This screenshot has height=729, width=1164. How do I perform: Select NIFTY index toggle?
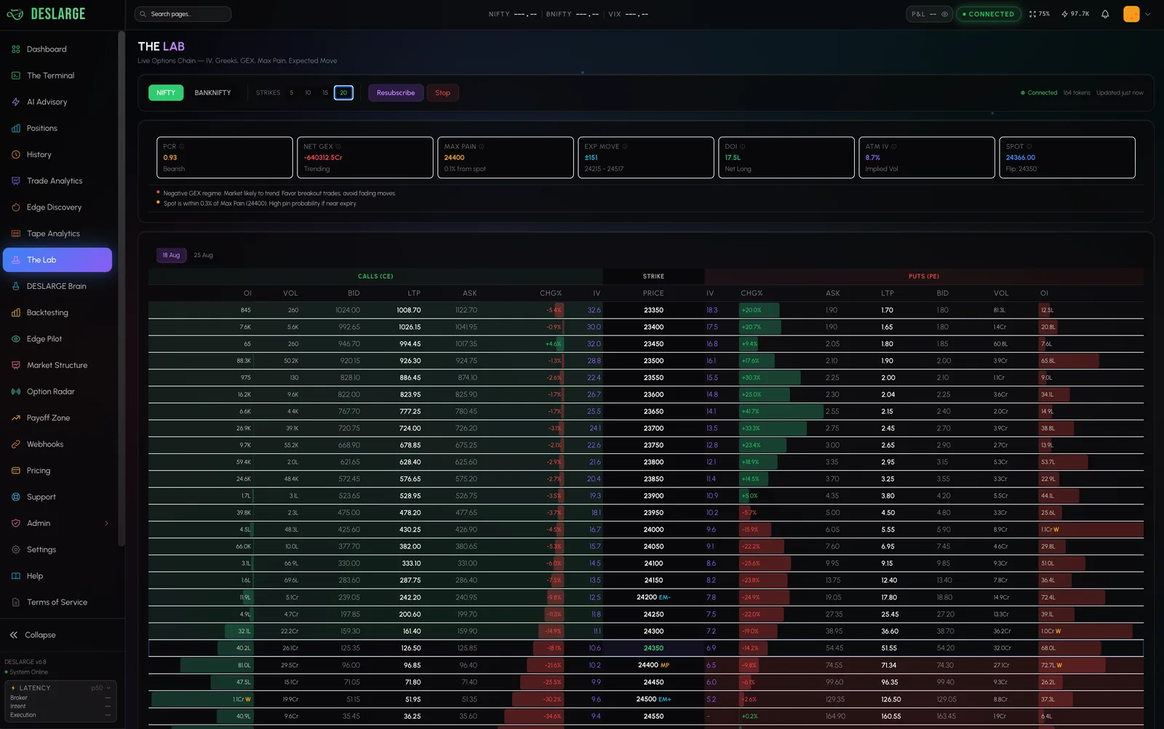[166, 92]
